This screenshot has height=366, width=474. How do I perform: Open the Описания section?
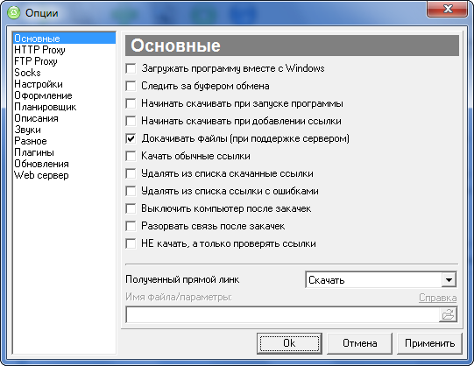tap(64, 118)
